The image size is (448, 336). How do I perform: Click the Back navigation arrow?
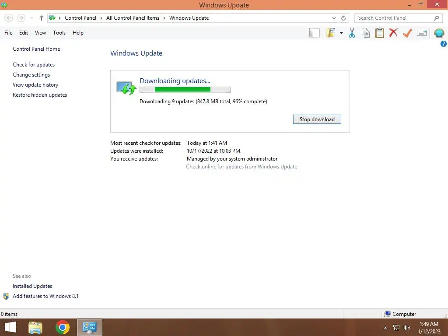9,18
